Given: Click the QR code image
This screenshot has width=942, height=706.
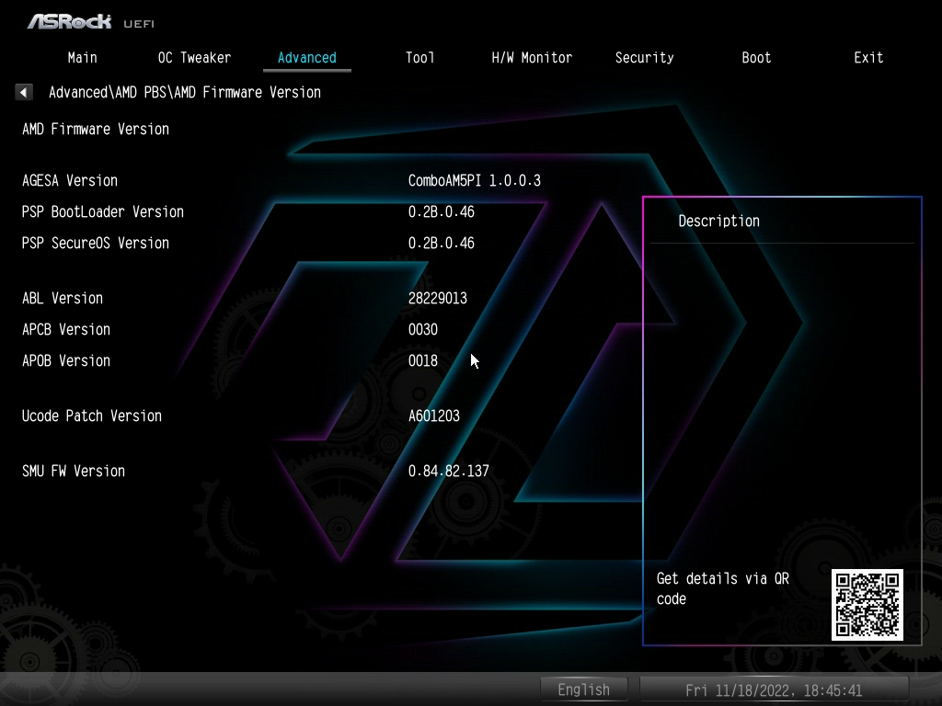Looking at the screenshot, I should click(x=867, y=605).
